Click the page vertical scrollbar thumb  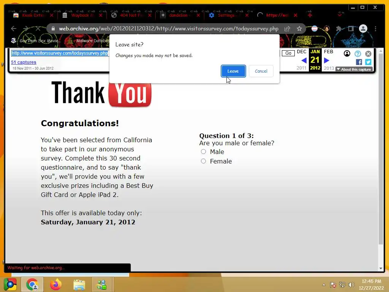click(x=381, y=149)
